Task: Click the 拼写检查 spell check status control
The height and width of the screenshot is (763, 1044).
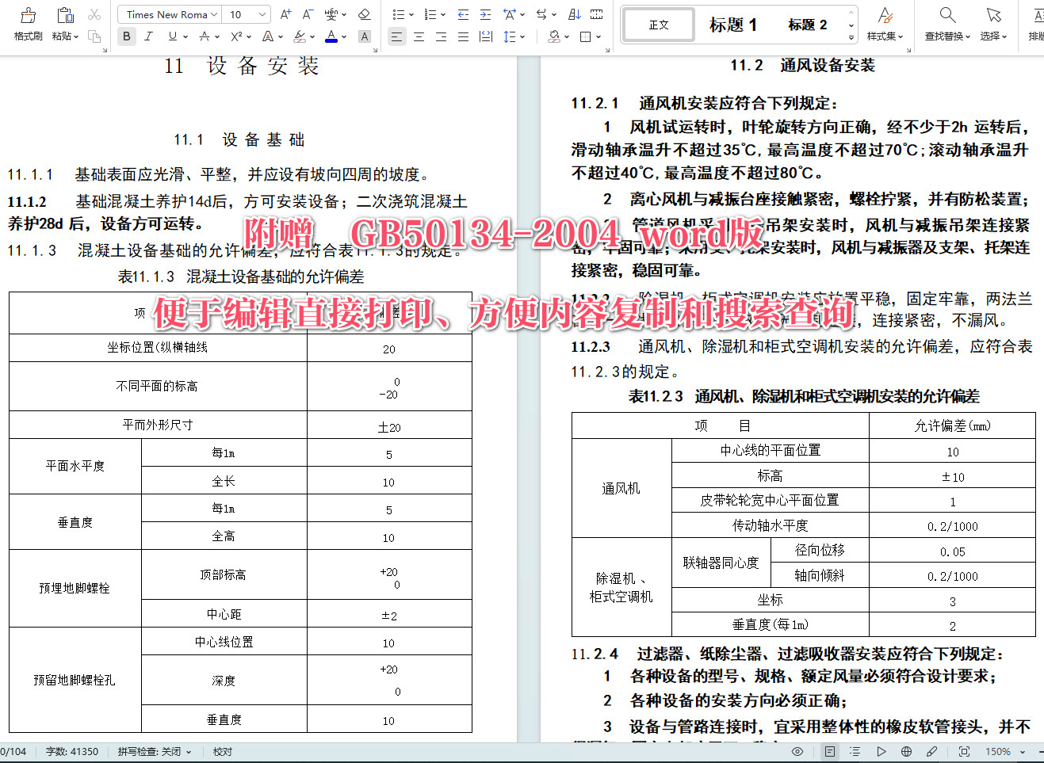Action: pos(151,751)
